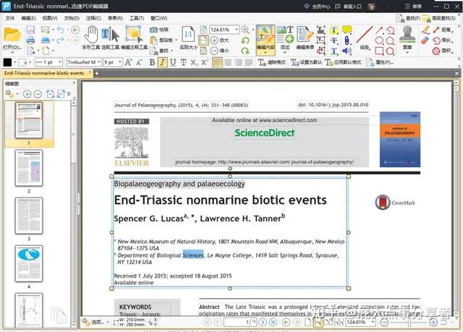Undo the last action
The image size is (463, 332).
tap(61, 30)
